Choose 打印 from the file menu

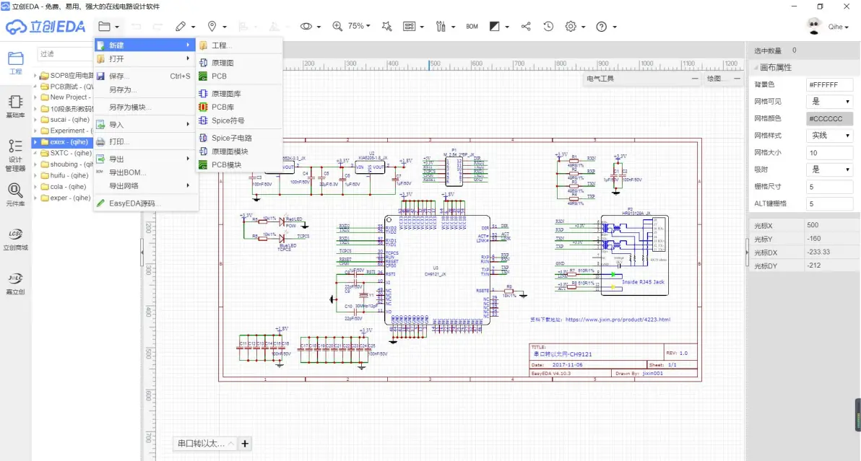[145, 141]
